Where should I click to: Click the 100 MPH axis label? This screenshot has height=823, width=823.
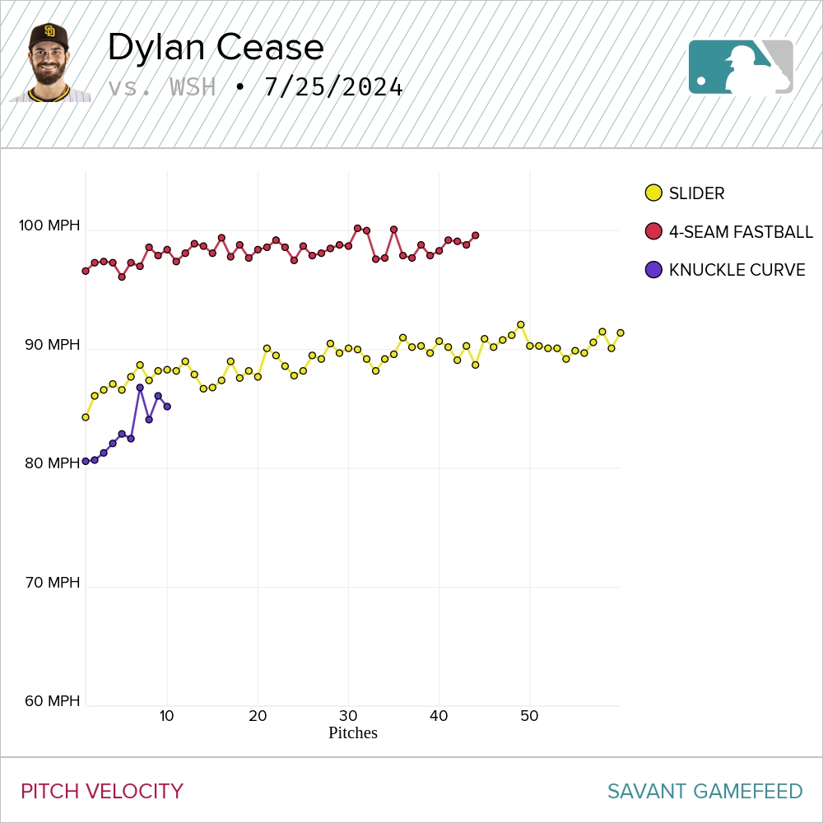point(50,226)
